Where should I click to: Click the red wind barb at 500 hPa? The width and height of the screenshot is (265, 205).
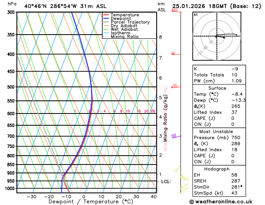click(x=176, y=86)
